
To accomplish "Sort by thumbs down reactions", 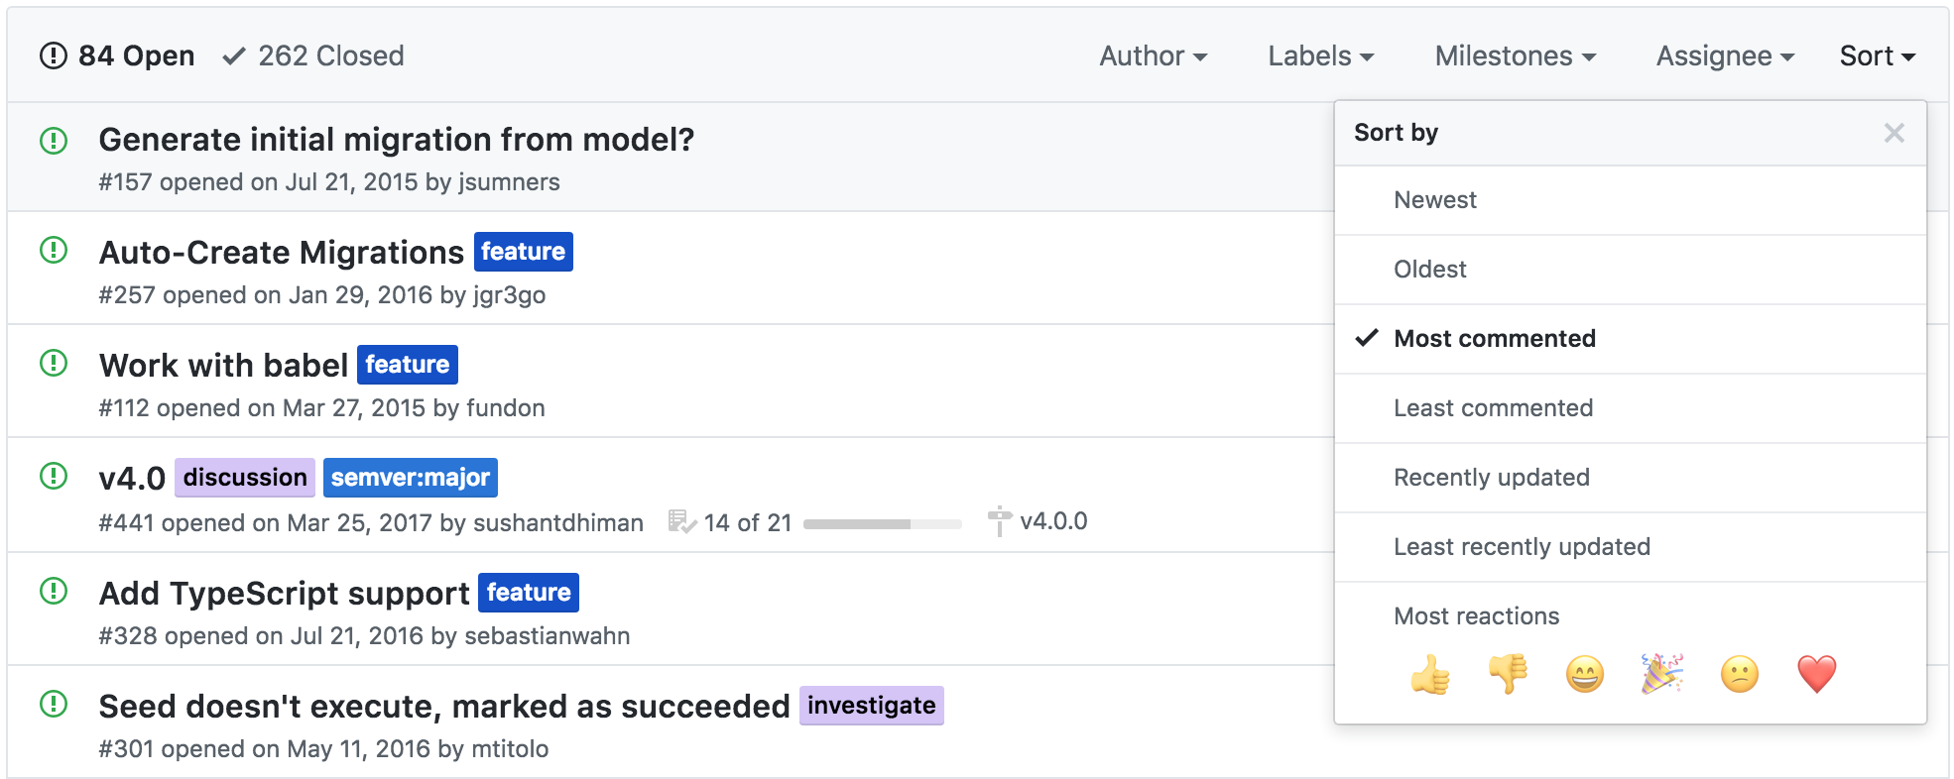I will tap(1508, 675).
